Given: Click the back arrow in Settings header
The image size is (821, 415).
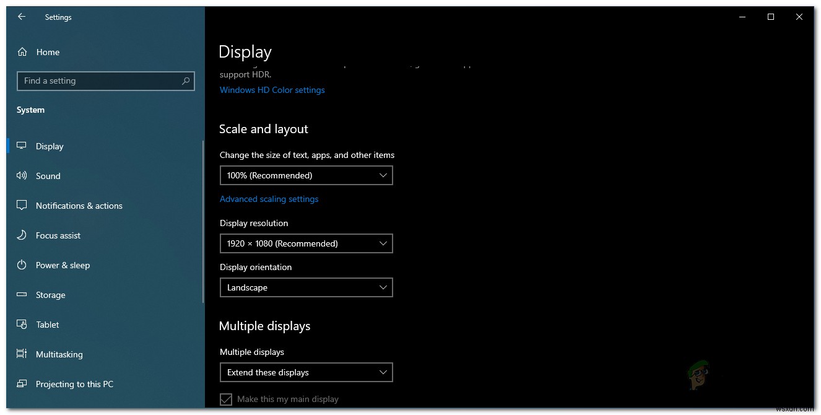Looking at the screenshot, I should 22,17.
